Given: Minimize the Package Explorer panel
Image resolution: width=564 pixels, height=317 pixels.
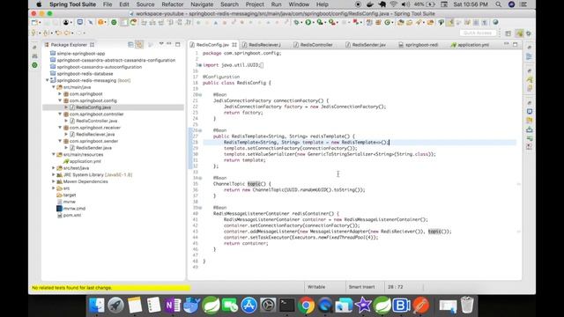Looking at the screenshot, I should point(169,44).
